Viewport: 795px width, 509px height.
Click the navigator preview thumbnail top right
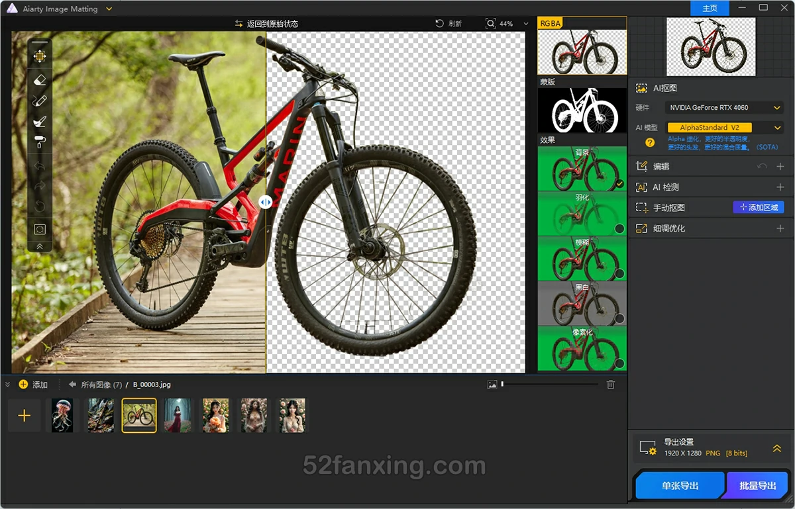[x=711, y=47]
